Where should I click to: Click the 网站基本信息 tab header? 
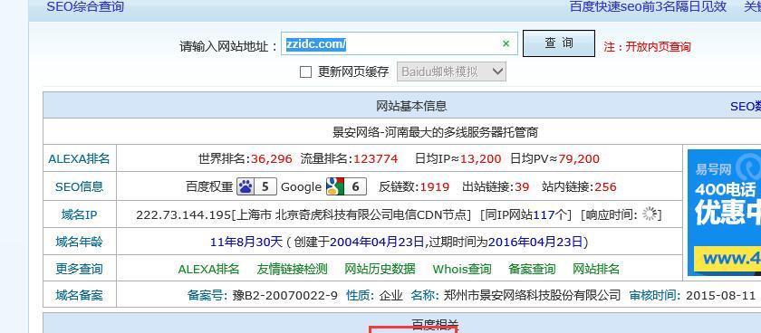[411, 106]
